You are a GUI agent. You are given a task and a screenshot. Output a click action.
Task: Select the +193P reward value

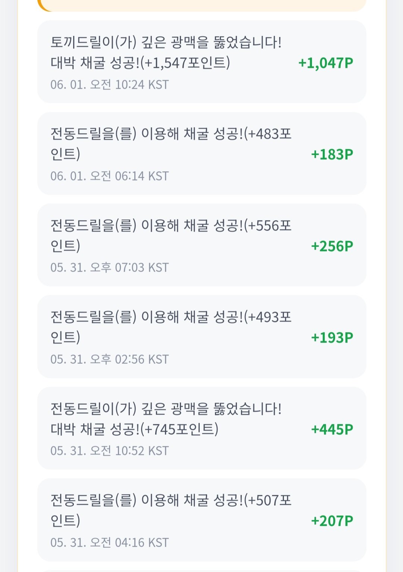coord(332,337)
